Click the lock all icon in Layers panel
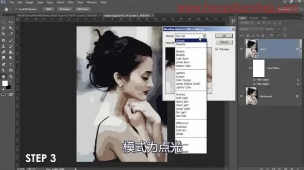 pyautogui.click(x=263, y=35)
